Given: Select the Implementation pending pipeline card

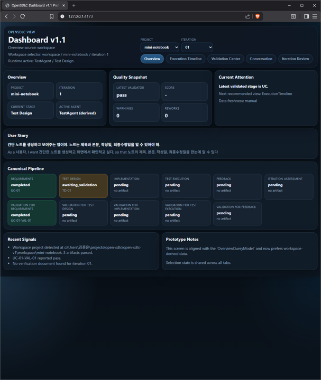Looking at the screenshot, I should pyautogui.click(x=135, y=186).
